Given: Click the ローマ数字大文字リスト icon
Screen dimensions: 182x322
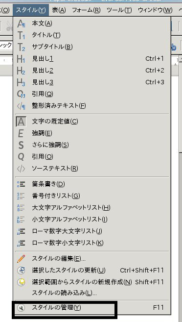Looking at the screenshot, I should (21, 231).
